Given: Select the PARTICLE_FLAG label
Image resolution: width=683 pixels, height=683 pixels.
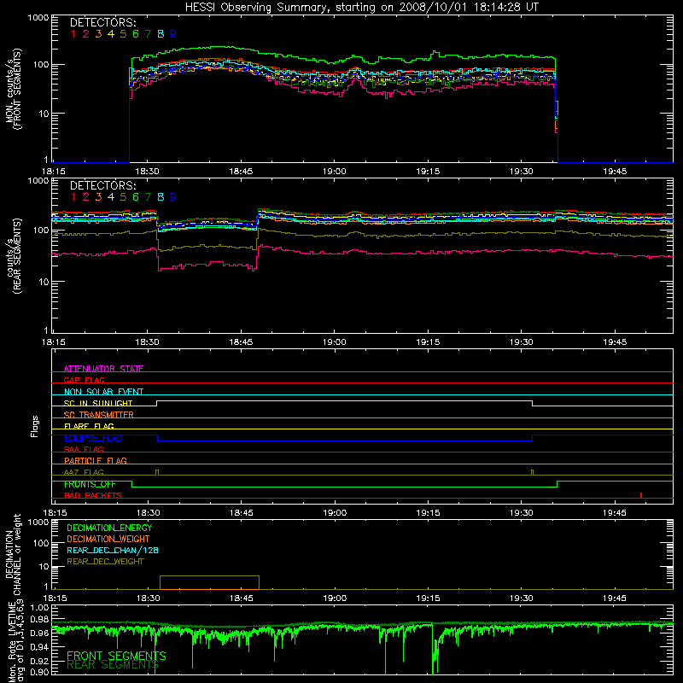Looking at the screenshot, I should 96,460.
